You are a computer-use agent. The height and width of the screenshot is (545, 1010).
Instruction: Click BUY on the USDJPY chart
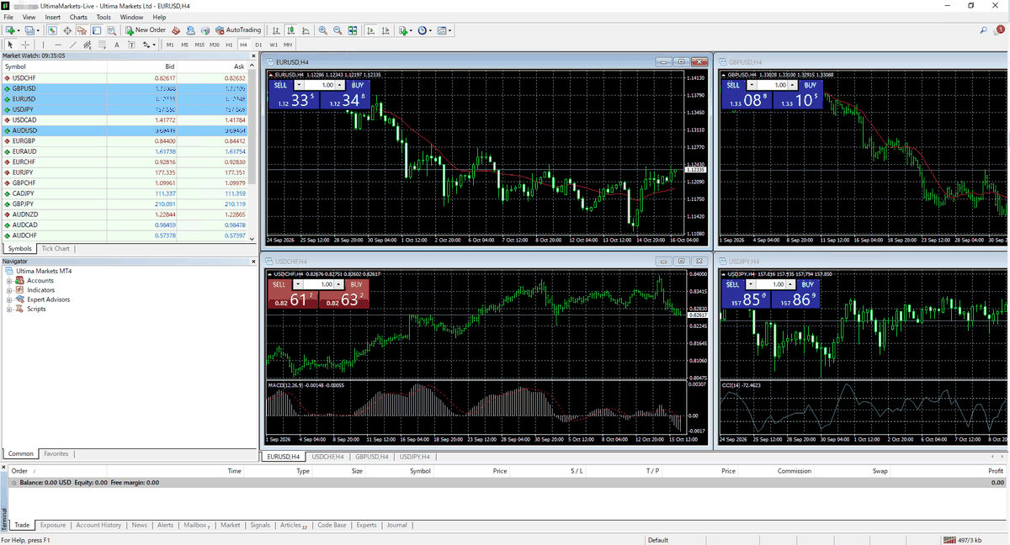coord(810,284)
